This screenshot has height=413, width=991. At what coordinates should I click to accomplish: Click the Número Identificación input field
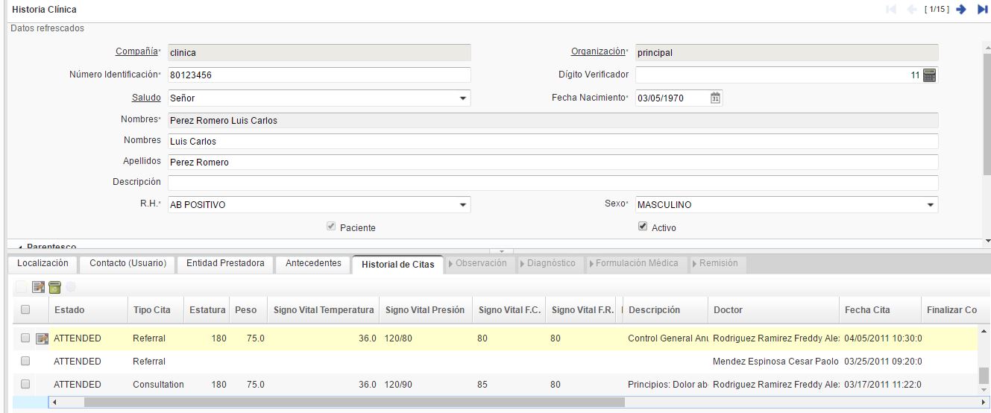[319, 75]
